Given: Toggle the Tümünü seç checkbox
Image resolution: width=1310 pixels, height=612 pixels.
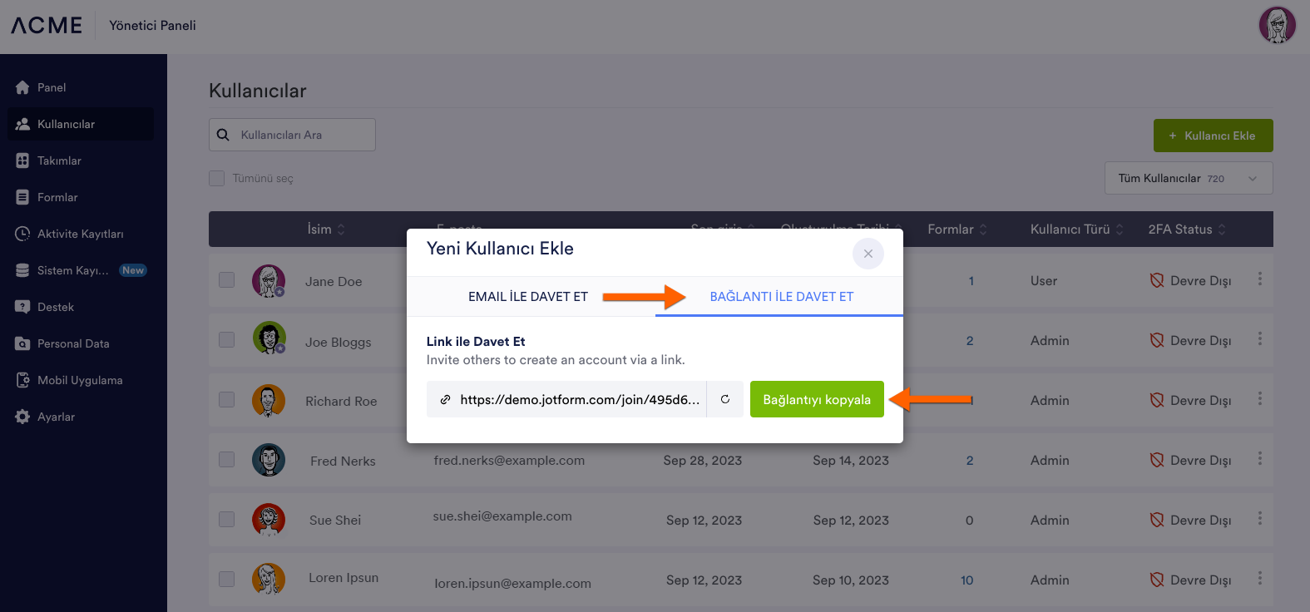Looking at the screenshot, I should click(217, 178).
